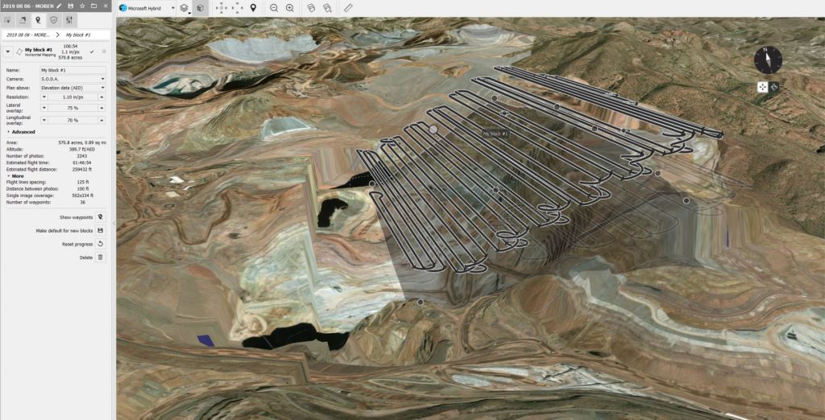
Task: Decrease Resolution with the down arrow
Action: (x=44, y=97)
